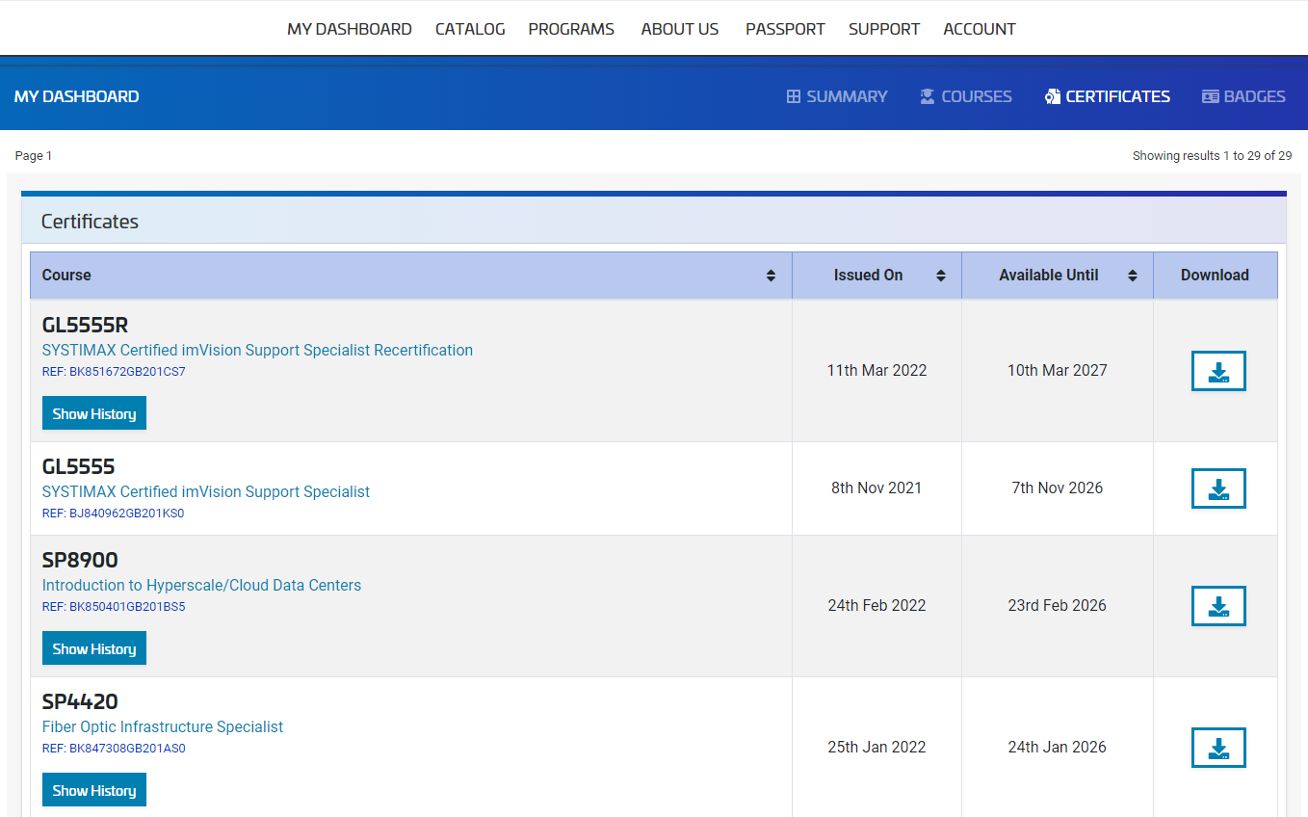Show History for GL5555R certificate
The image size is (1308, 817).
(94, 413)
